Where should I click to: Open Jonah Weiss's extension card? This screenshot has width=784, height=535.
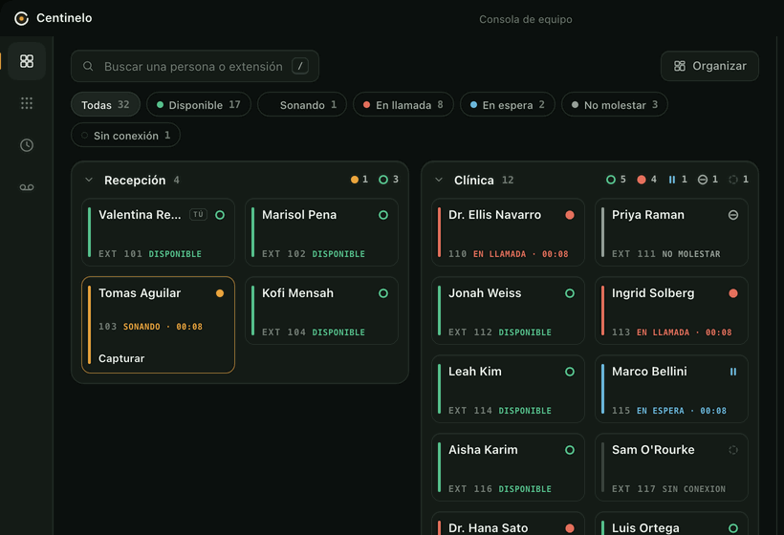point(508,310)
